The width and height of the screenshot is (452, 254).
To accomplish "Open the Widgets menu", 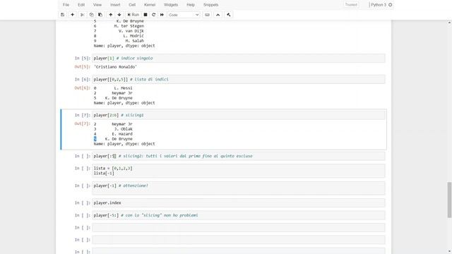I will tap(171, 5).
